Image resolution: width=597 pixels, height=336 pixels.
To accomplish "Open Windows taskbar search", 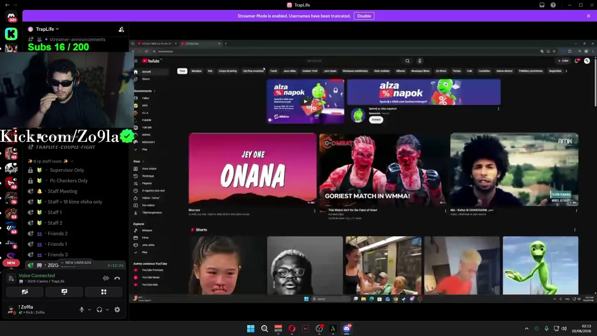I will tap(264, 329).
